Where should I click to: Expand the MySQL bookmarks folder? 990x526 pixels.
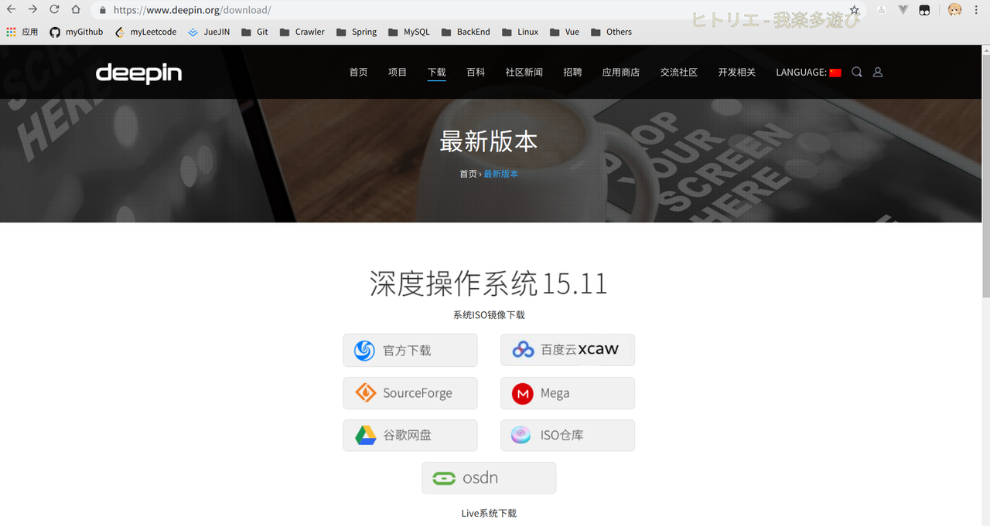pyautogui.click(x=408, y=32)
